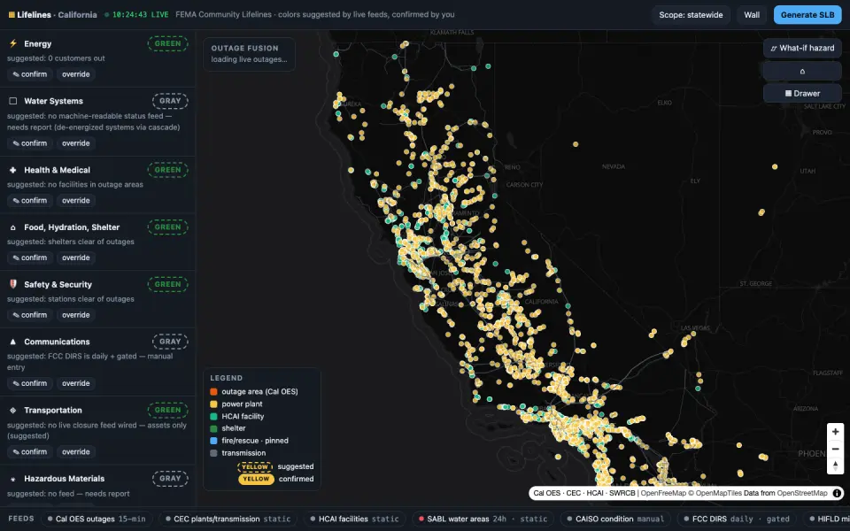
Task: Click the Hazardous Materials icon
Action: tap(13, 479)
